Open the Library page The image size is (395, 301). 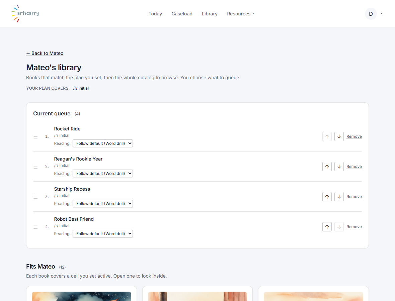point(210,14)
